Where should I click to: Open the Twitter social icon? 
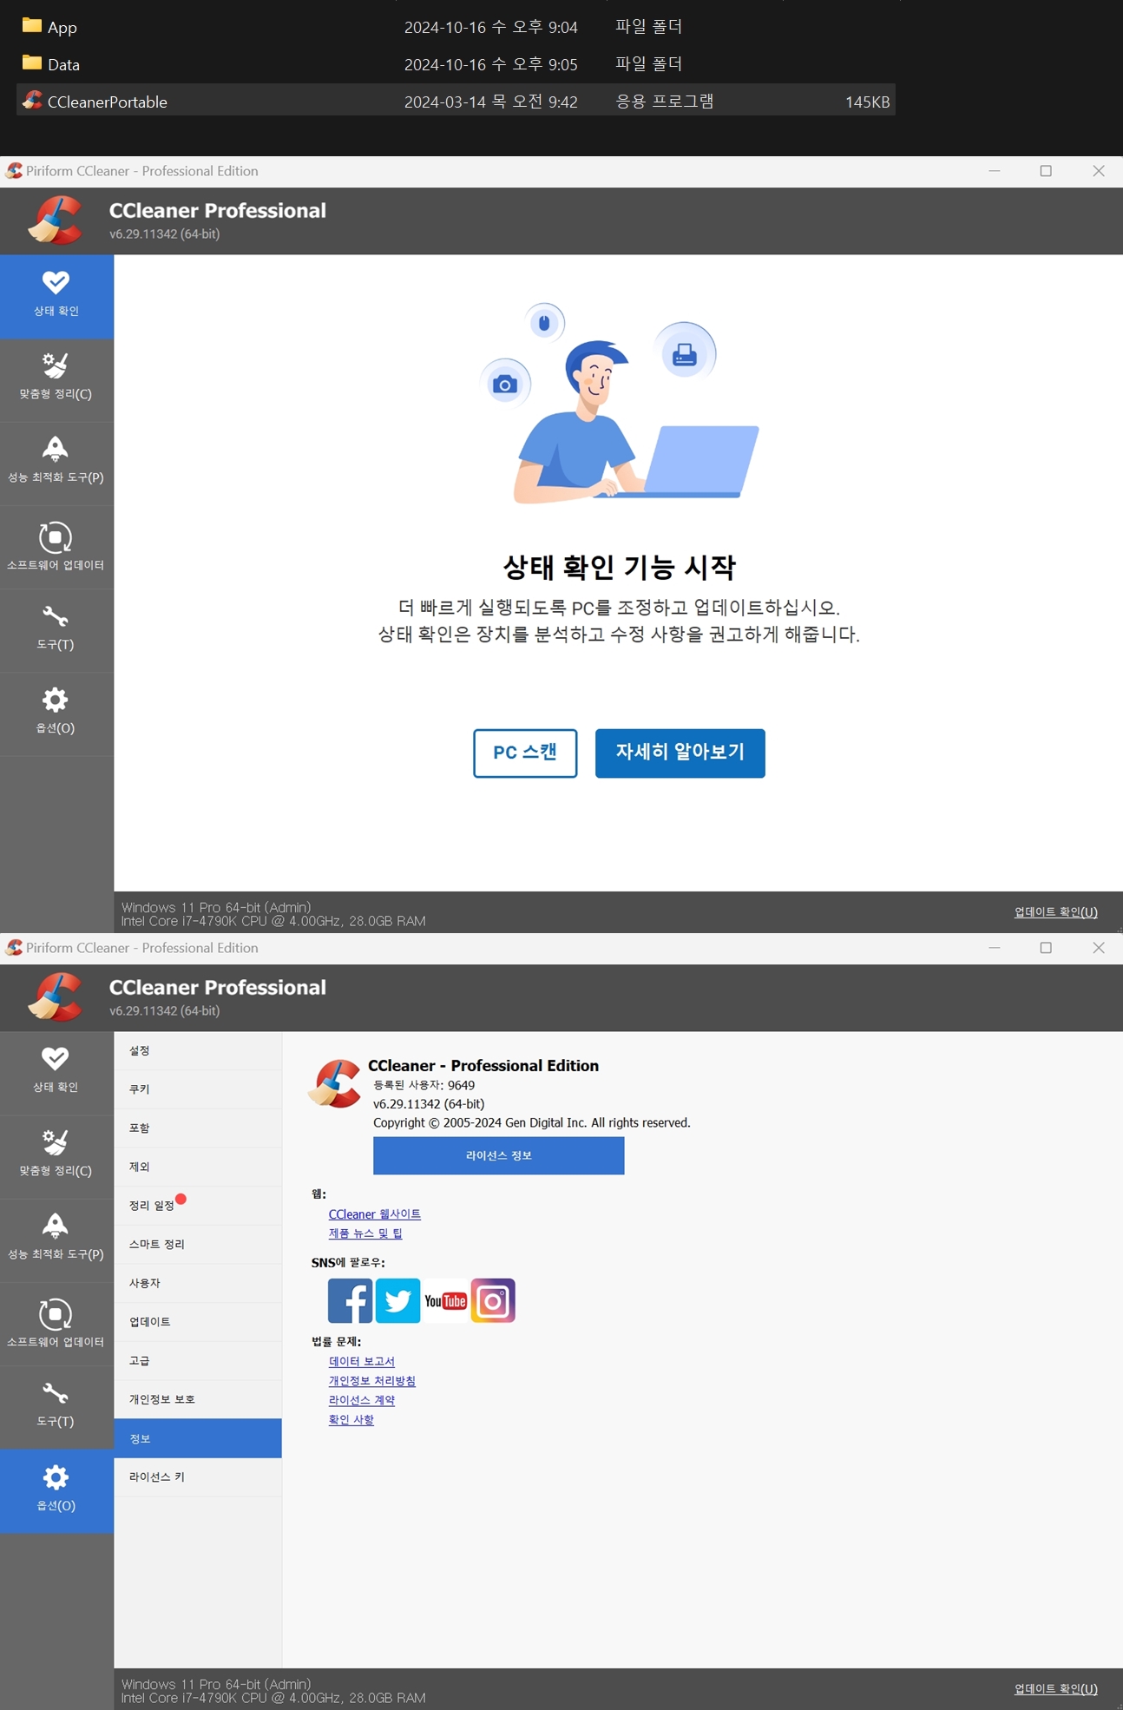(x=397, y=1300)
